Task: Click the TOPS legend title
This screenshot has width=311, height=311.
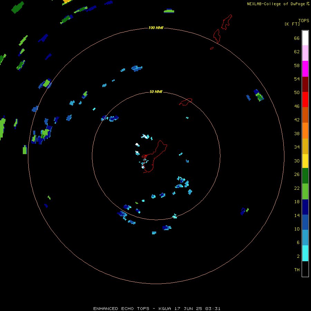Action: 304,20
